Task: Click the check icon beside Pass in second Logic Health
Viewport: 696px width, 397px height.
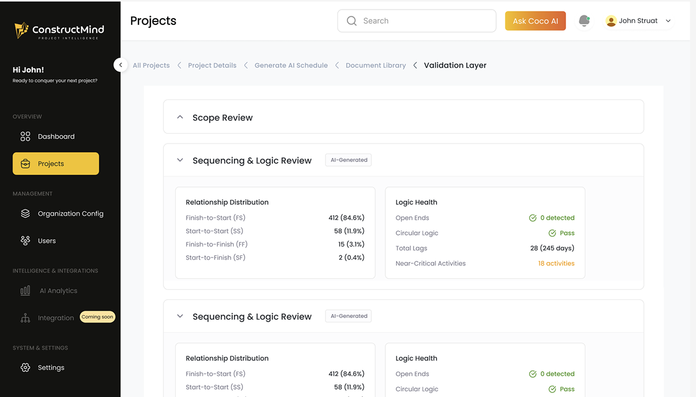Action: click(x=553, y=389)
